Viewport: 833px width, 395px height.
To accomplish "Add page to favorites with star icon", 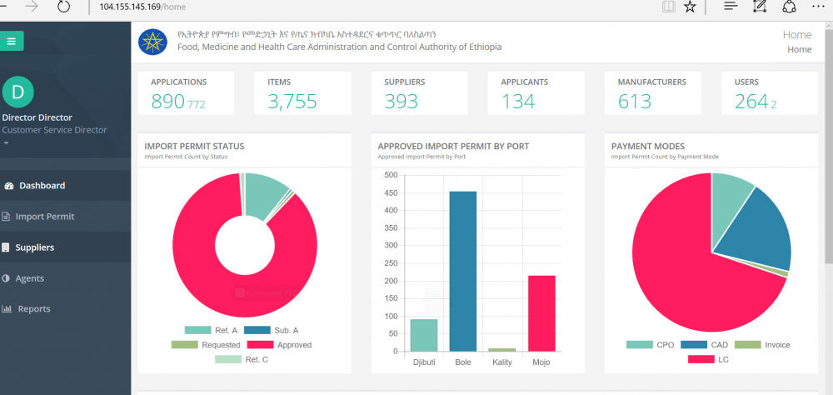I will click(690, 7).
